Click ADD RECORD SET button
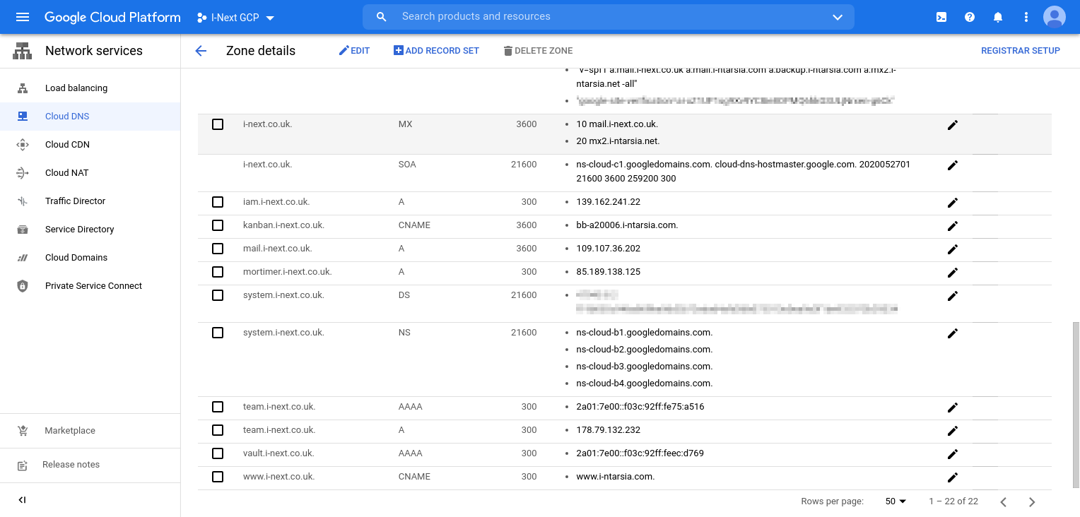Viewport: 1080px width, 517px height. point(436,51)
